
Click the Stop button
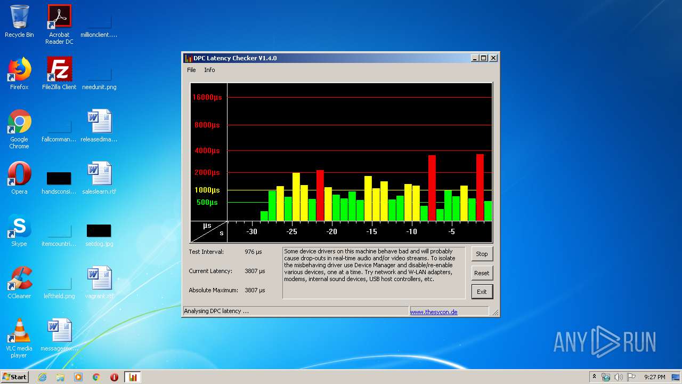pos(482,254)
